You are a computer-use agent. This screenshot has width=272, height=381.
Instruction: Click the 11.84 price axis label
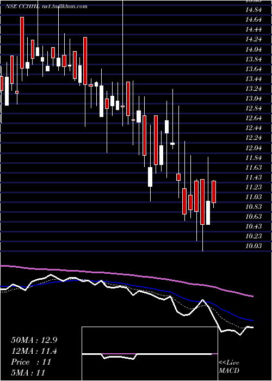coord(254,158)
